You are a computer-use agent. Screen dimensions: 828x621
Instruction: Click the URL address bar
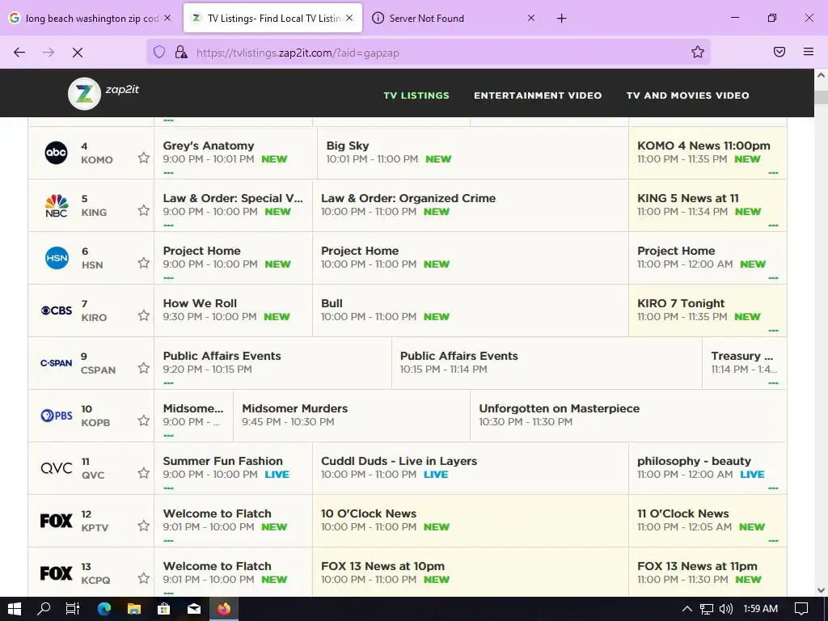[428, 53]
